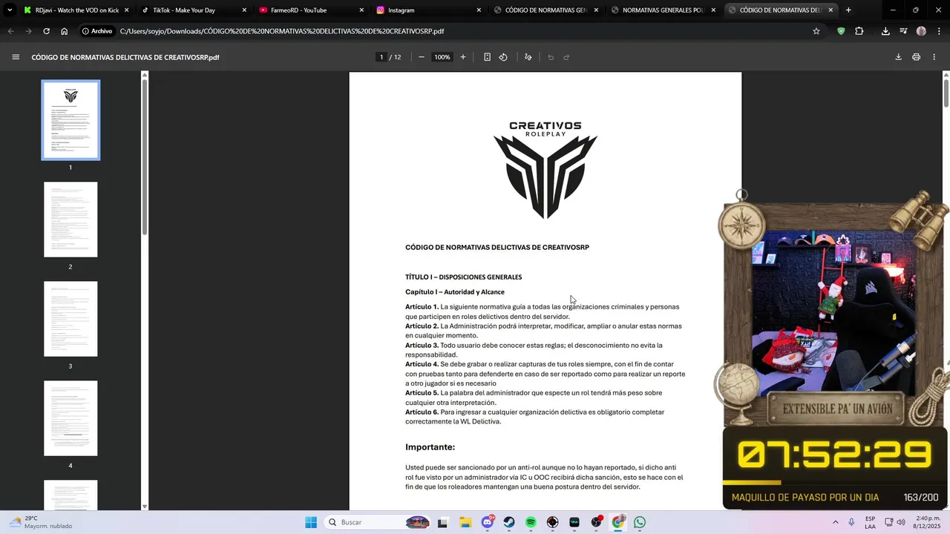Open WhatsApp from taskbar
Image resolution: width=950 pixels, height=534 pixels.
tap(640, 522)
